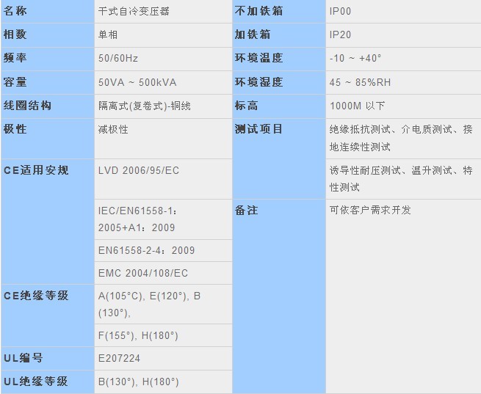The height and width of the screenshot is (394, 481).
Task: Click the CE绝缘等级 label cell
Action: click(x=36, y=296)
